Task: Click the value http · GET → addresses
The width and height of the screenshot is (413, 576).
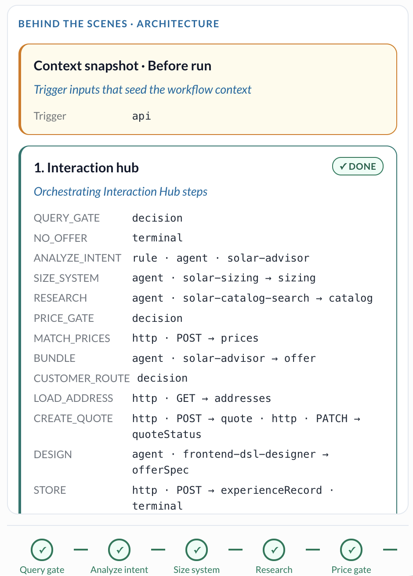Action: coord(202,398)
